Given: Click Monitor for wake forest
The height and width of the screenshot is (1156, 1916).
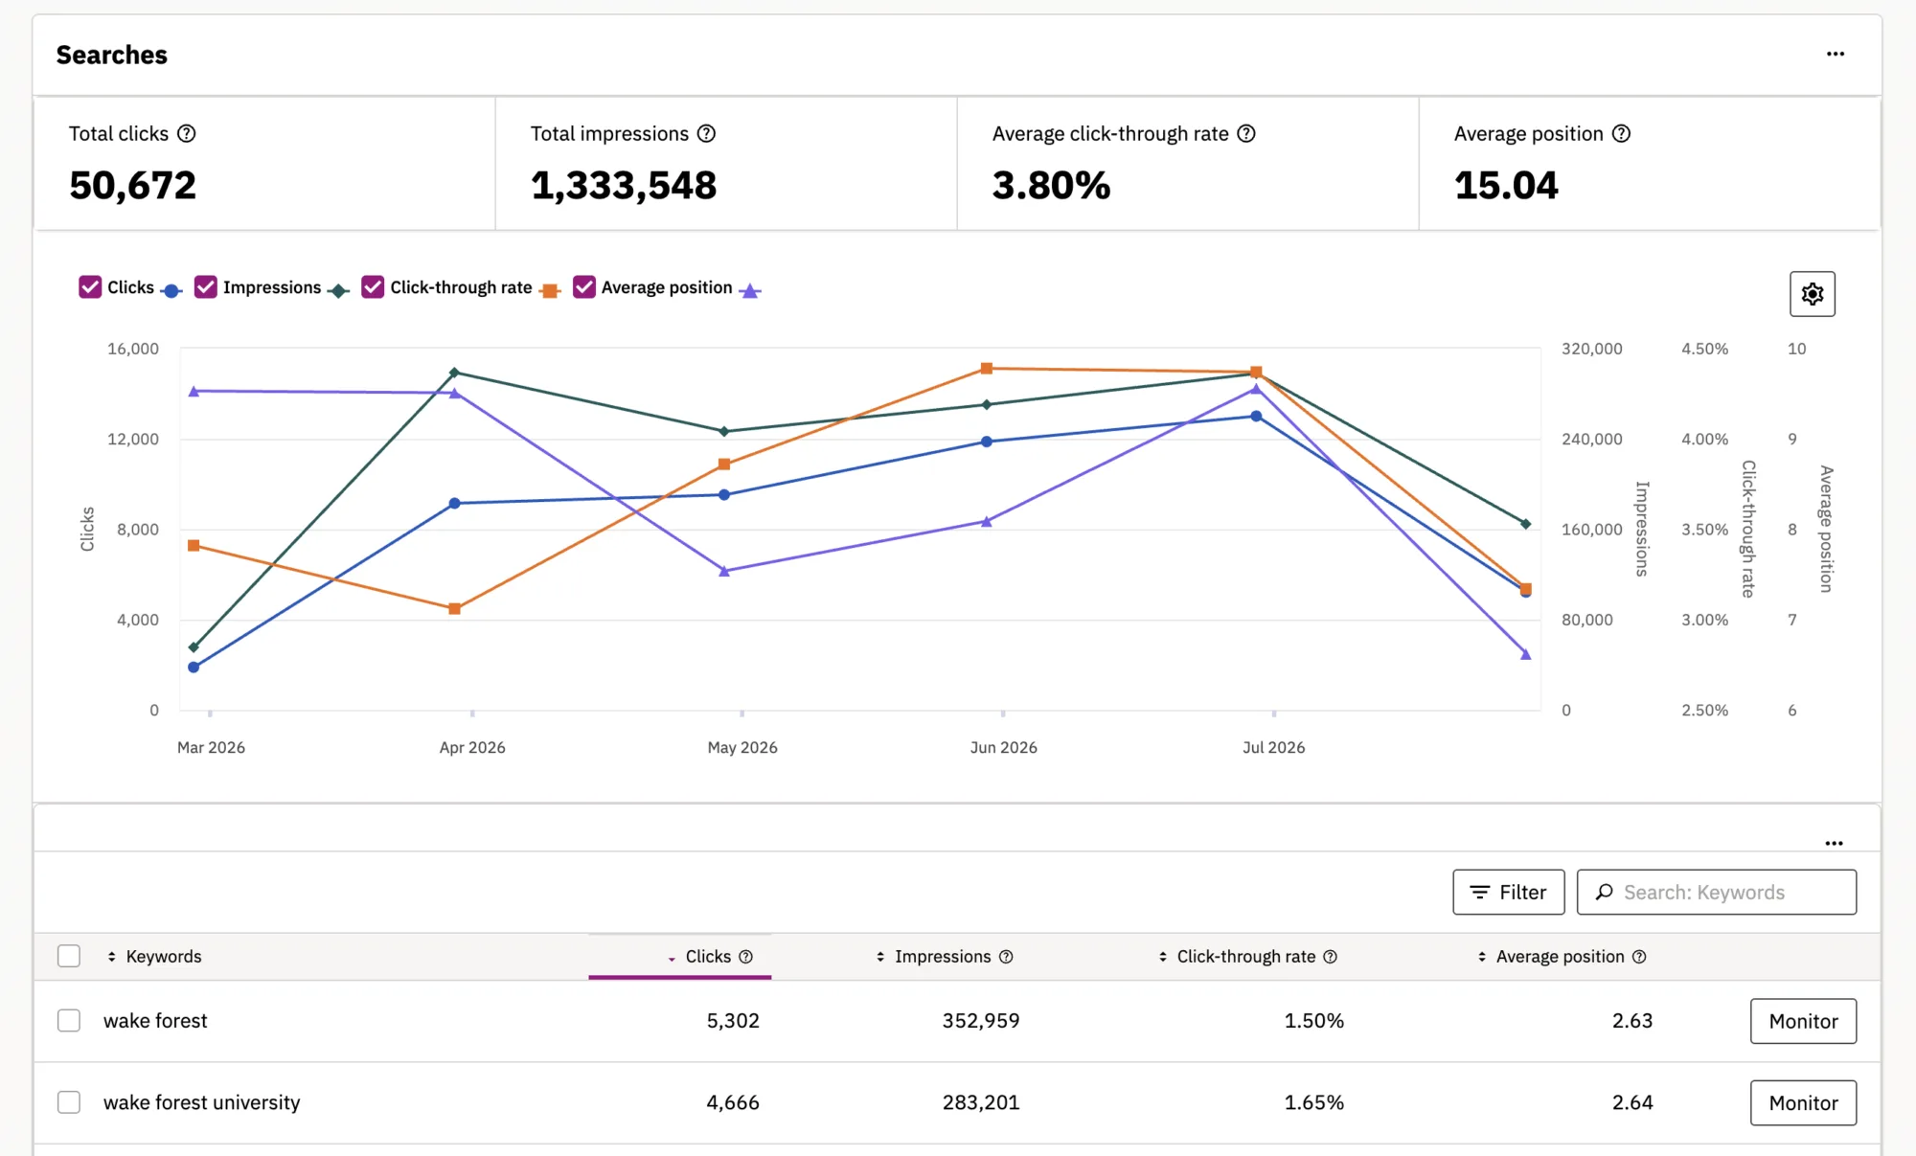Looking at the screenshot, I should (1803, 1021).
